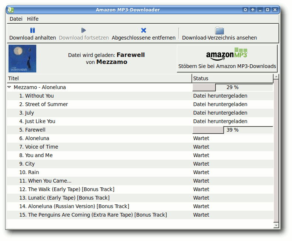Screen dimensions: 292x241
Task: Select track '15. The Penguins Are Coming'
Action: click(93, 215)
